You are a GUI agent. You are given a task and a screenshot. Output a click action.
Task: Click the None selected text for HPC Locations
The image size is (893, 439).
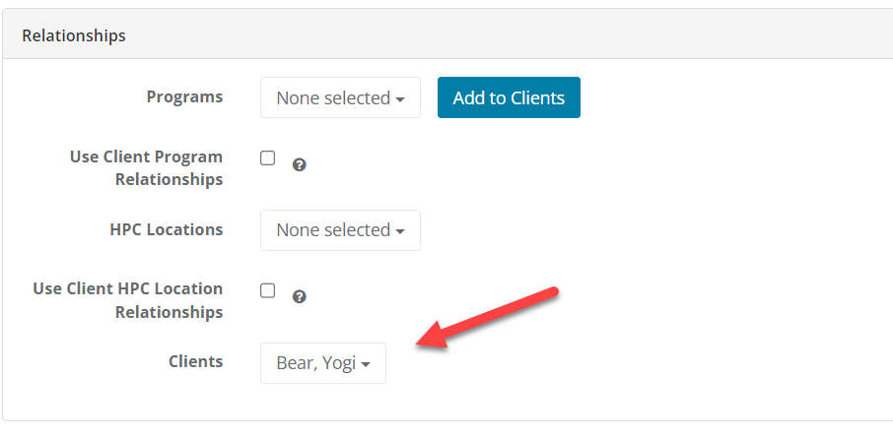tap(333, 229)
